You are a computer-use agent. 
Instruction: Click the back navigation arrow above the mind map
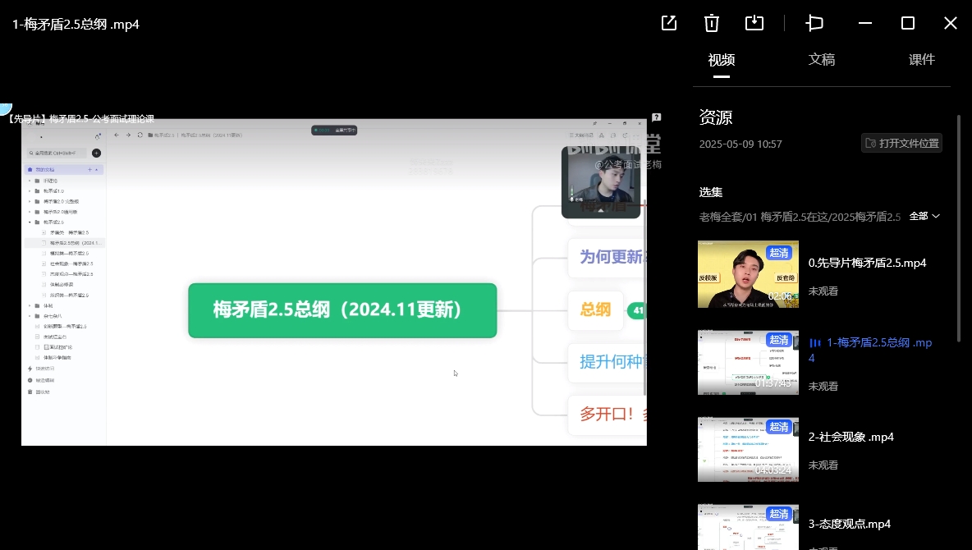coord(116,135)
